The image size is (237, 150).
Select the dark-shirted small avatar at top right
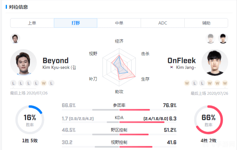223,39
